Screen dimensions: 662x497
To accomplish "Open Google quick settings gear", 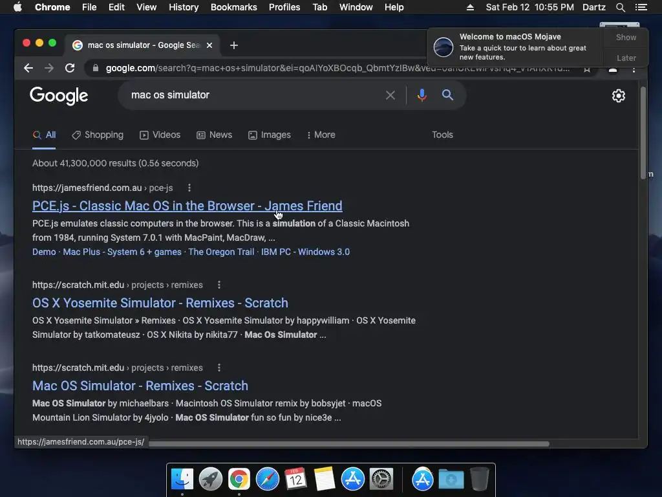I will tap(619, 96).
